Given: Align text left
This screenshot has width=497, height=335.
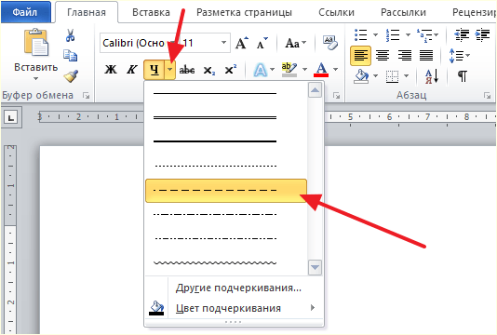Looking at the screenshot, I should [x=361, y=56].
